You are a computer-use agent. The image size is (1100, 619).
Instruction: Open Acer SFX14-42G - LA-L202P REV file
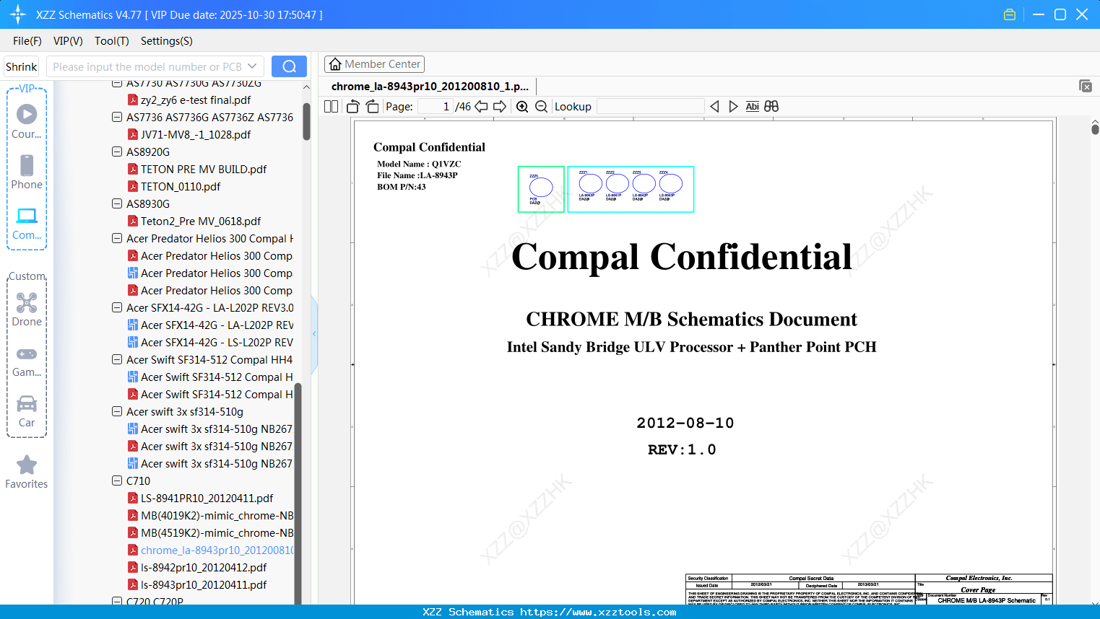[x=211, y=325]
